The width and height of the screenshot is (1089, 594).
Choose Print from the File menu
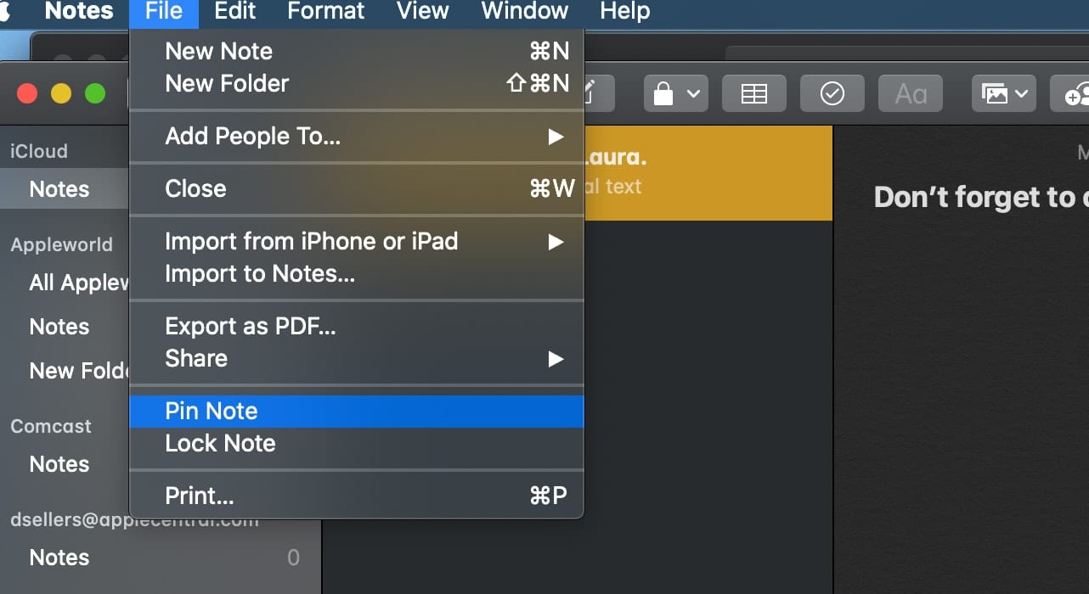(200, 496)
